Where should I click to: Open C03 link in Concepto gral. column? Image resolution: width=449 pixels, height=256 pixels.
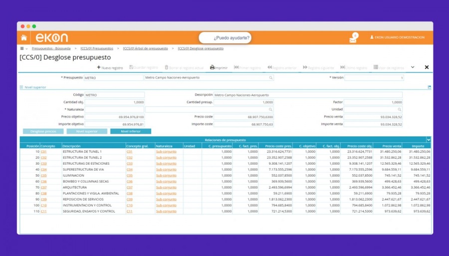(129, 164)
